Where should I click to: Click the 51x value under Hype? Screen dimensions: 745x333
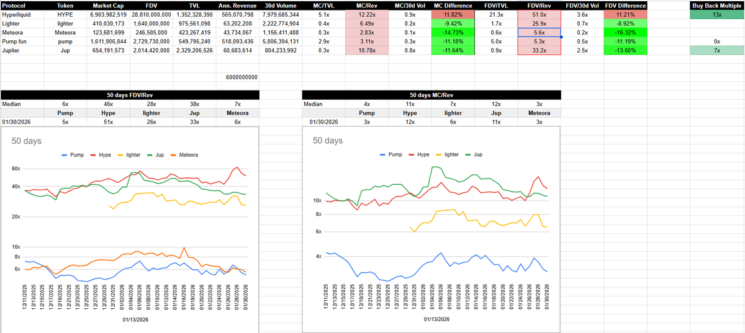coord(108,123)
